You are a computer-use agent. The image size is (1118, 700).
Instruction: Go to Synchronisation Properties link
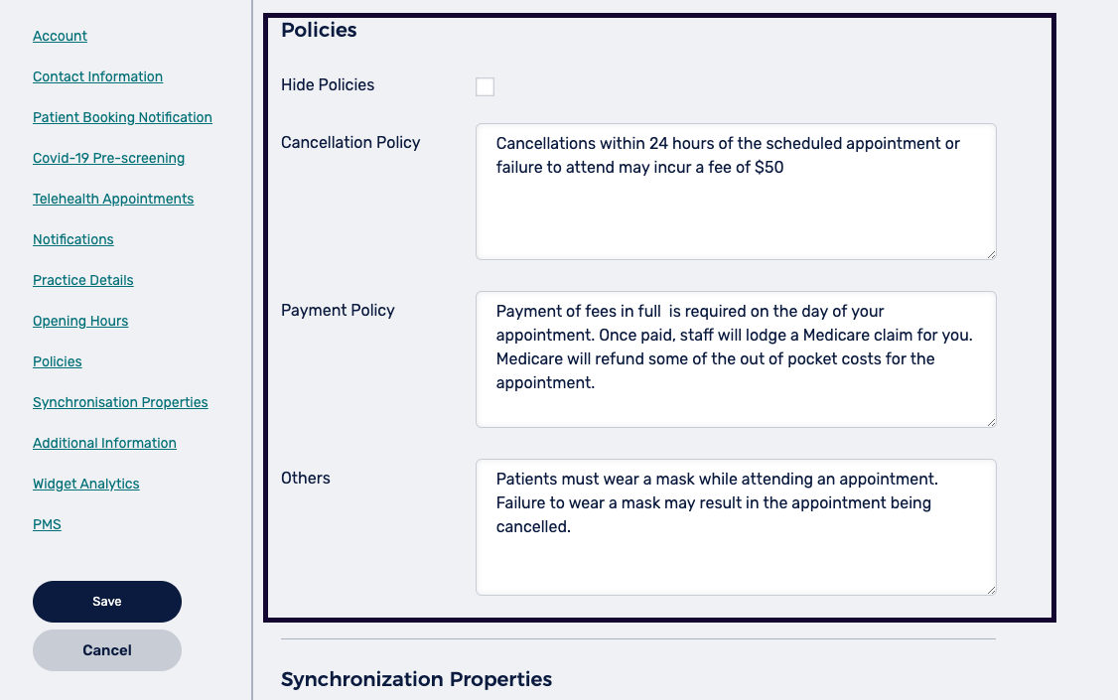[120, 402]
